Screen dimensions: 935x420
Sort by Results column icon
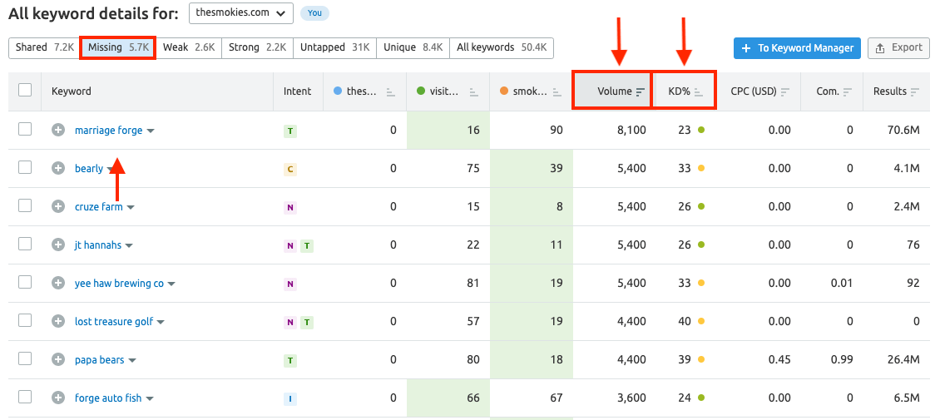point(915,91)
